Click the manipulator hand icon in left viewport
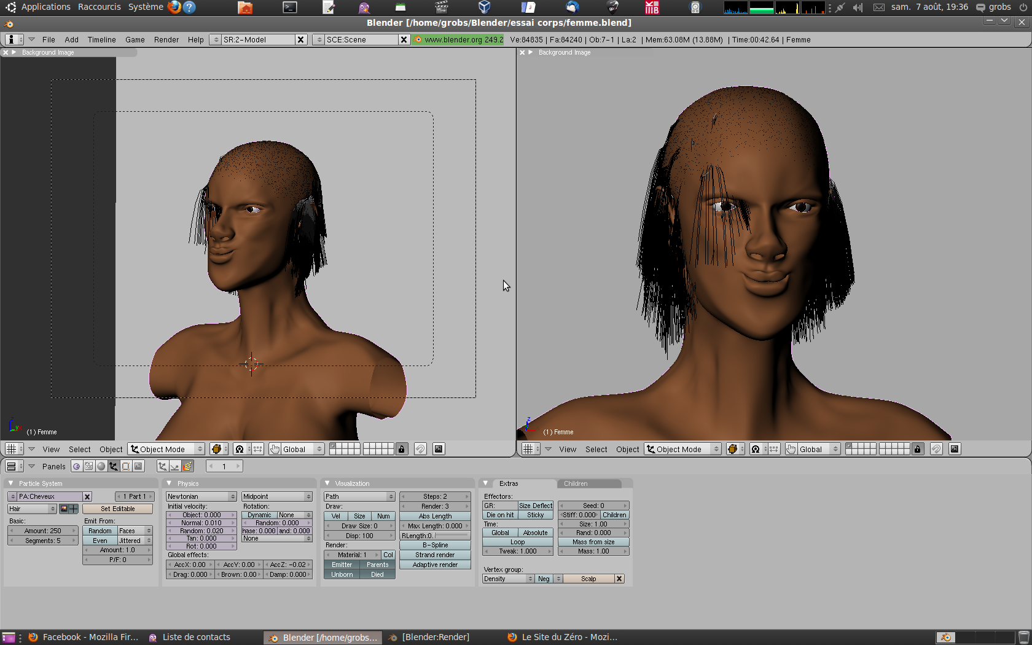The height and width of the screenshot is (645, 1032). [x=275, y=449]
